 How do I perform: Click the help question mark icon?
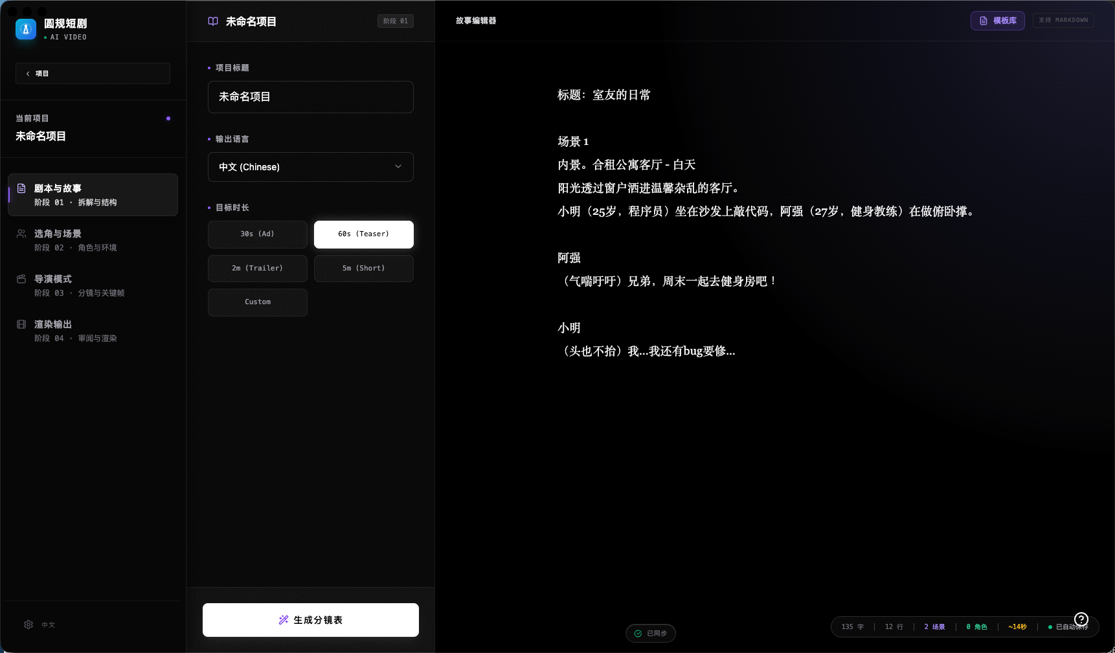(1081, 619)
